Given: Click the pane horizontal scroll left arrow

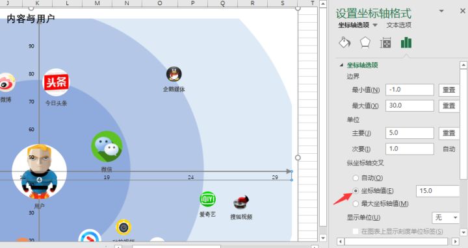Looking at the screenshot, I should pos(341,242).
